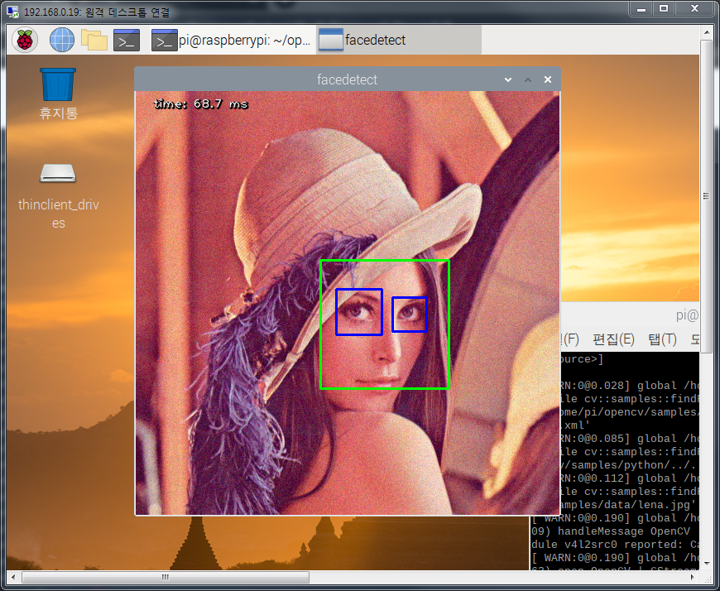Image resolution: width=720 pixels, height=591 pixels.
Task: Switch to pi@raspberrypi terminal taskbar entry
Action: click(232, 41)
